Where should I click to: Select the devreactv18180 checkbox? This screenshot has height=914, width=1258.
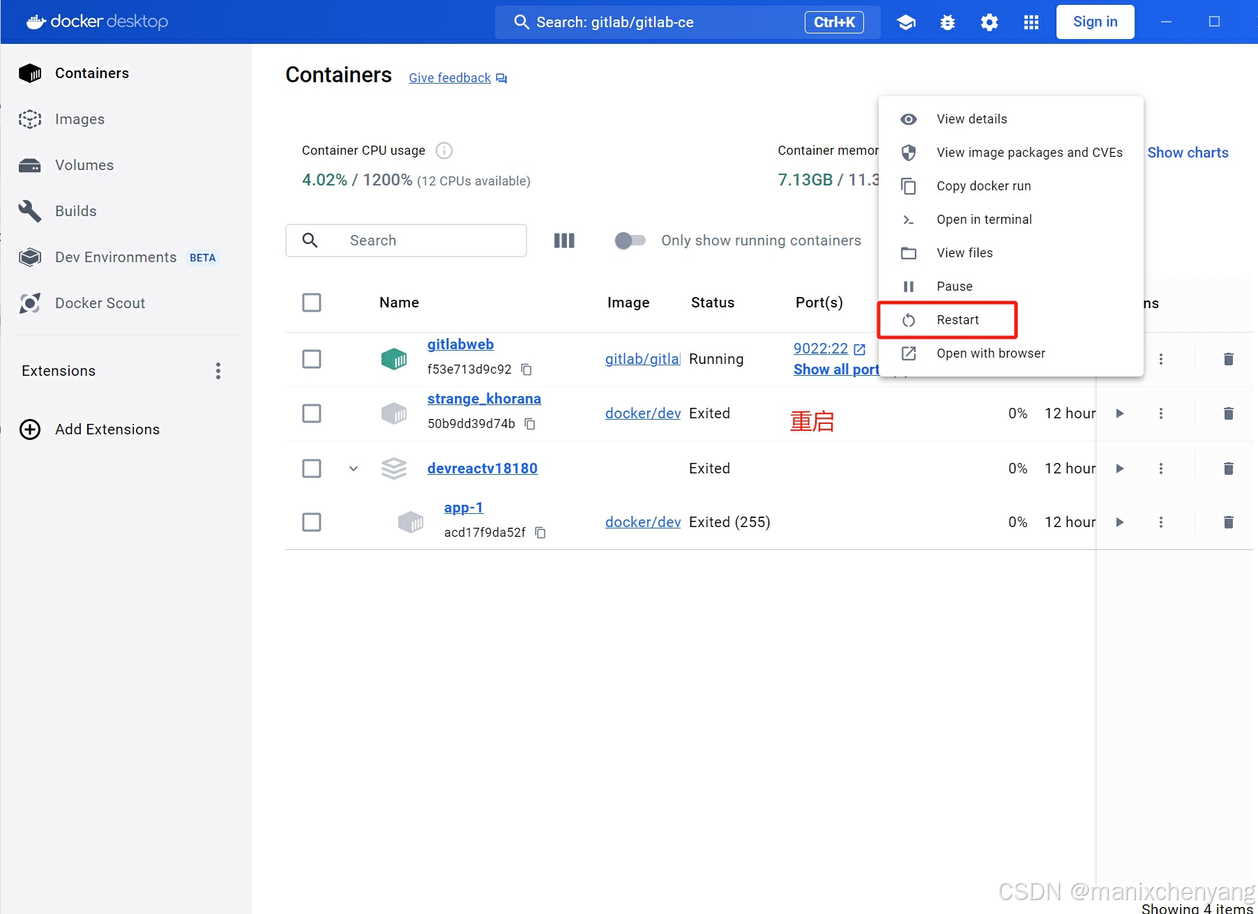[x=312, y=469]
